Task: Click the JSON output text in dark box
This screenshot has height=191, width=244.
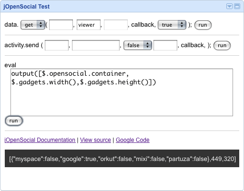Action: 122,159
